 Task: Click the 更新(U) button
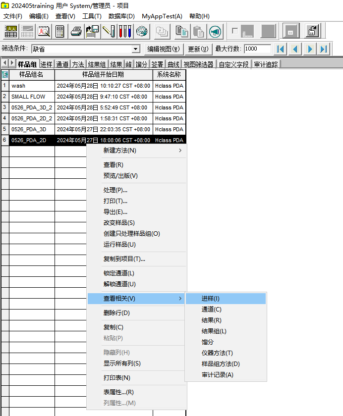pos(198,49)
